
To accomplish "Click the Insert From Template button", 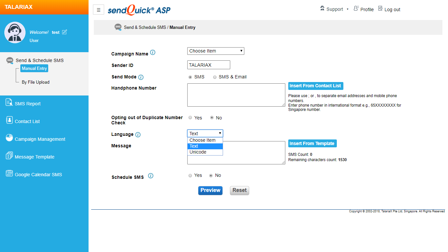I will click(312, 143).
